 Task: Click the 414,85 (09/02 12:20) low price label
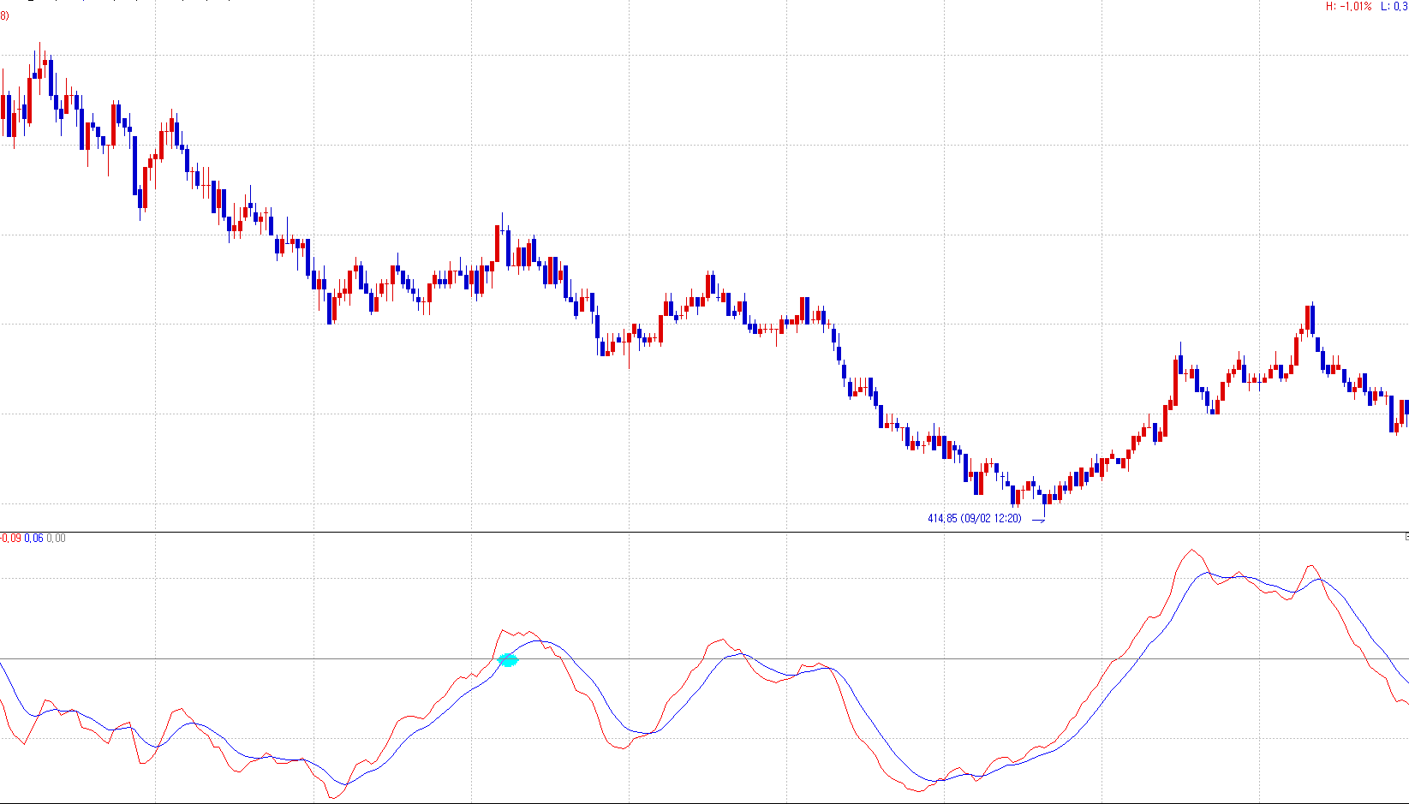(x=974, y=518)
